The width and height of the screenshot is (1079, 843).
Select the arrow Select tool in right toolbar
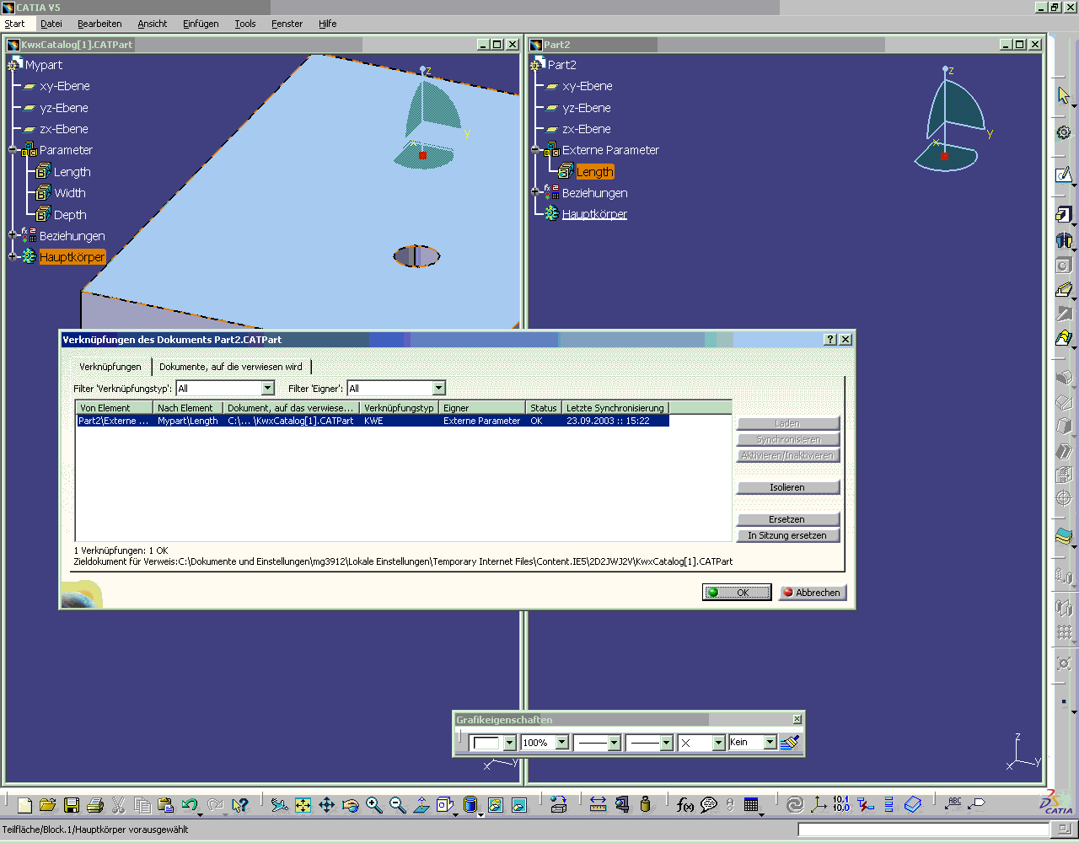click(1064, 95)
